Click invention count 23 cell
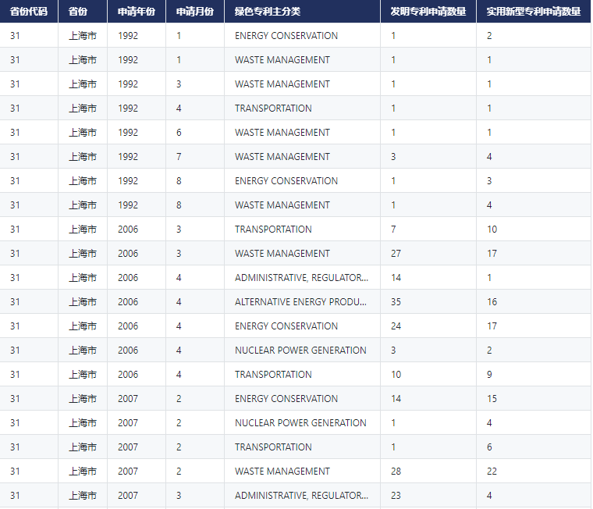The image size is (593, 509). pyautogui.click(x=428, y=496)
